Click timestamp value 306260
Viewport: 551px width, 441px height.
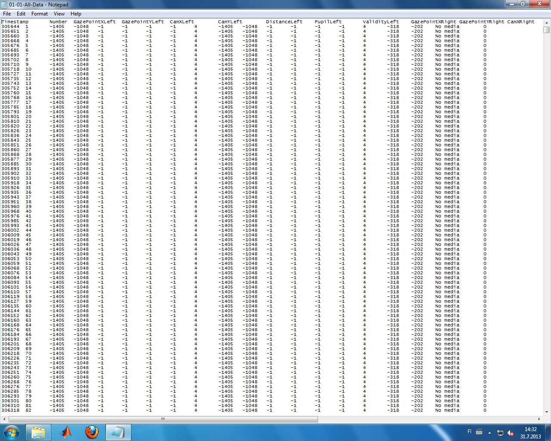10,377
